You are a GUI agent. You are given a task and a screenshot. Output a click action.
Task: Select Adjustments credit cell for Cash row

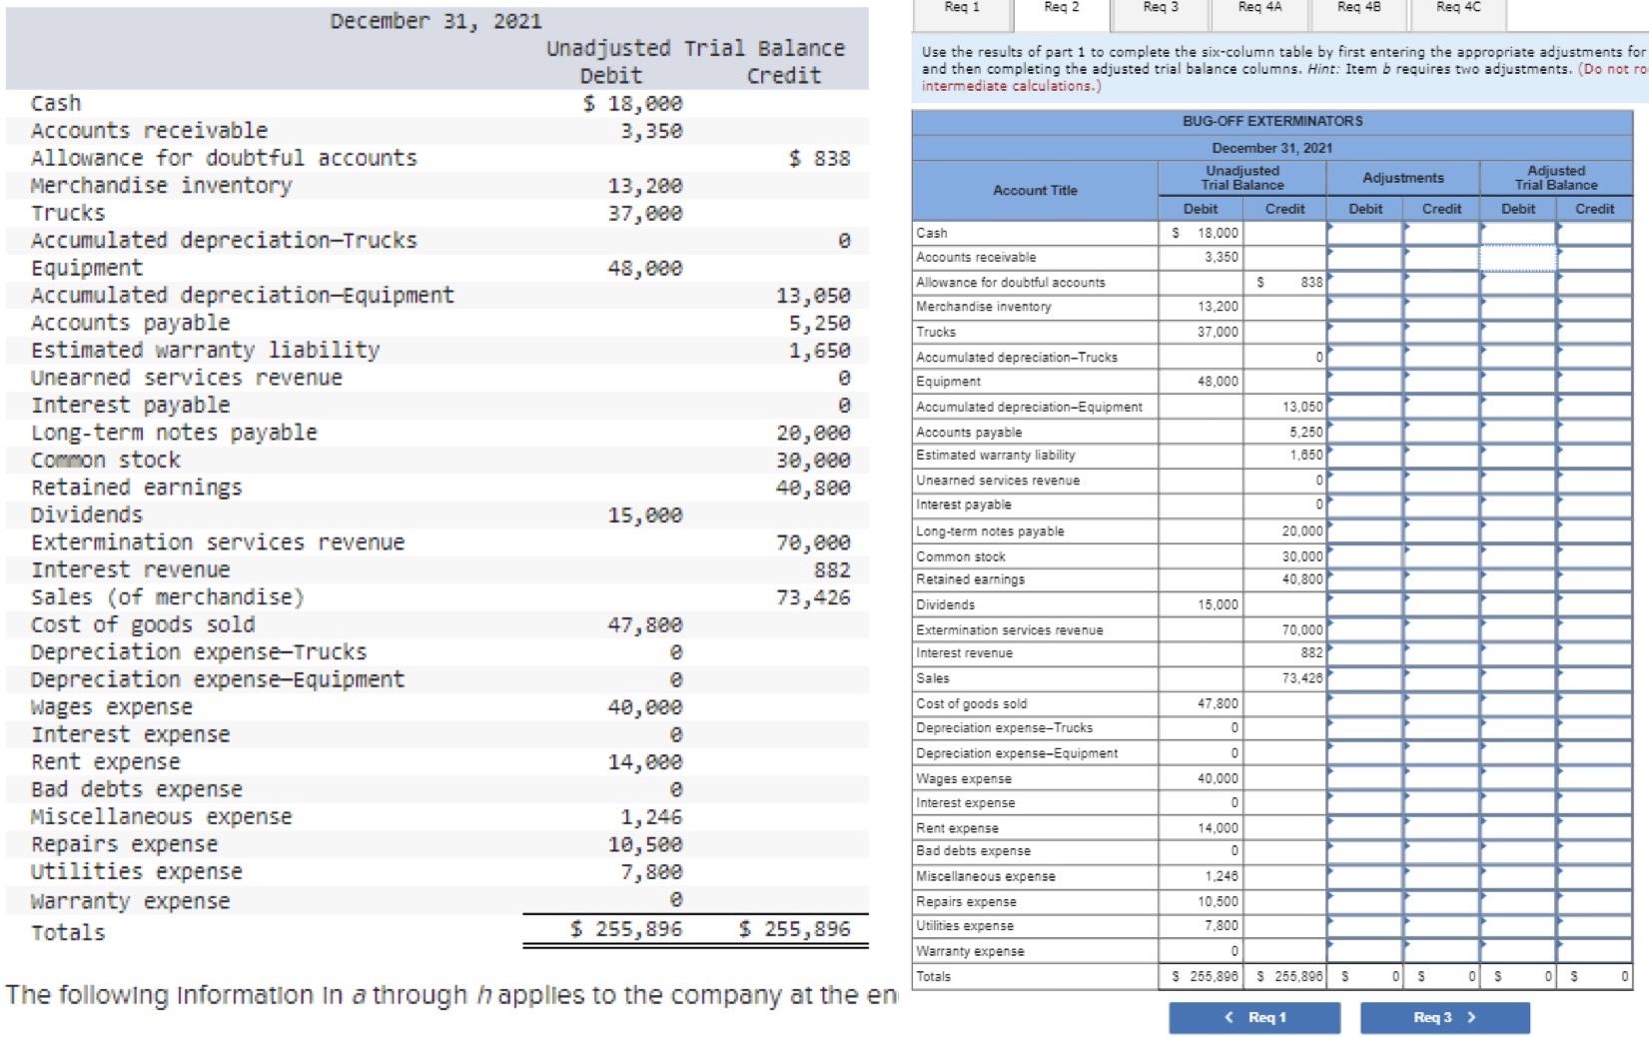click(1441, 233)
